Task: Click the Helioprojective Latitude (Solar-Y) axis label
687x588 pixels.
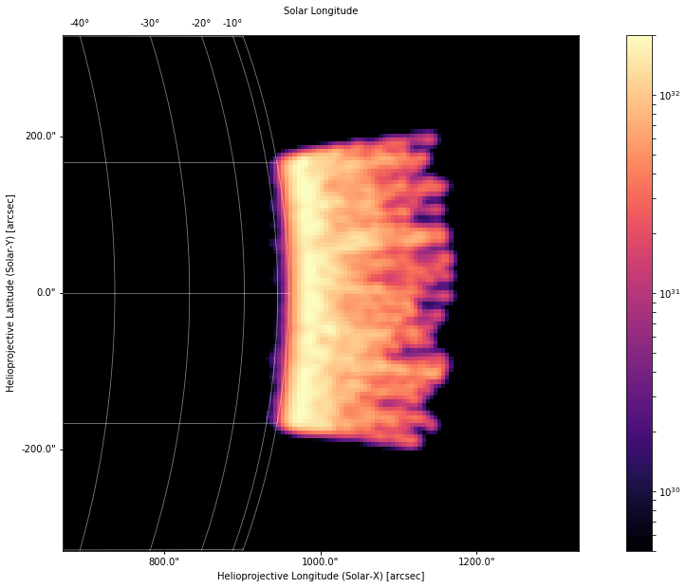Action: pos(10,293)
